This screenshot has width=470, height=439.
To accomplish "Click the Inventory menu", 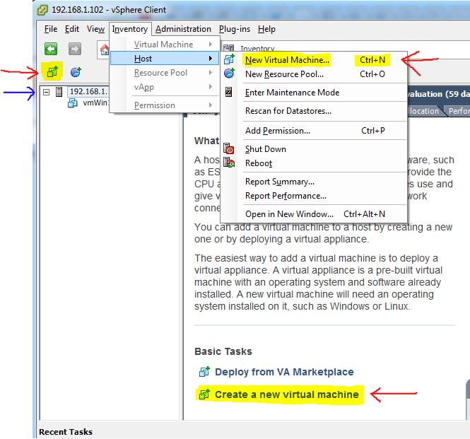I will tap(130, 29).
